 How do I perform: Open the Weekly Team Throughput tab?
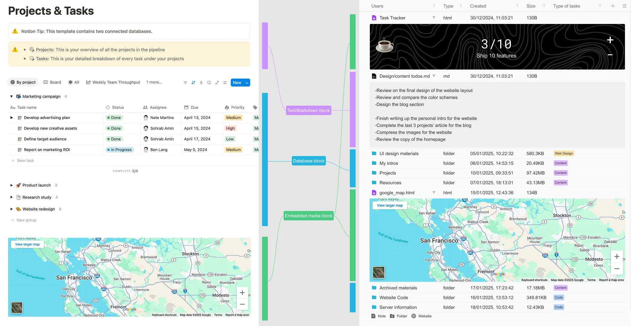(113, 82)
